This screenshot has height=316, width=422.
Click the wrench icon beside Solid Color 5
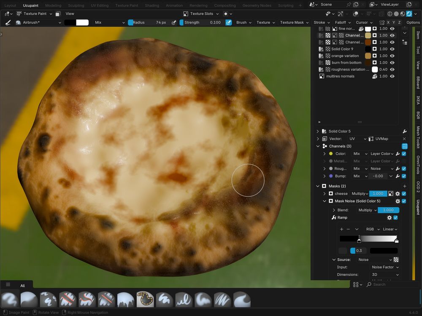[x=404, y=131]
